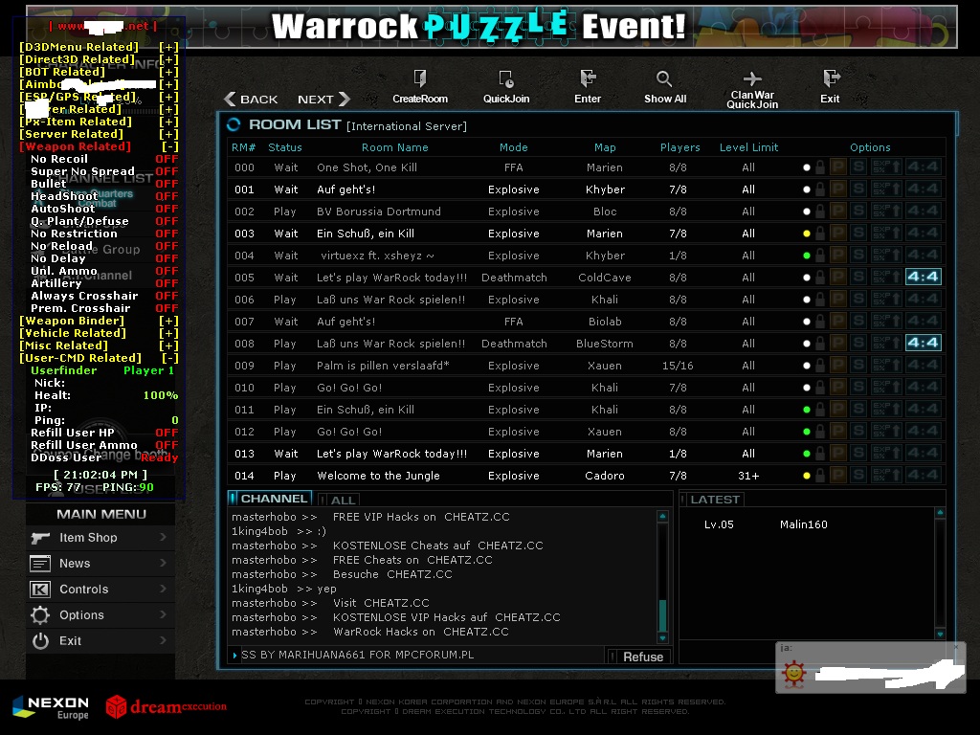Image resolution: width=980 pixels, height=735 pixels.
Task: Expand Misc Related section
Action: click(168, 345)
